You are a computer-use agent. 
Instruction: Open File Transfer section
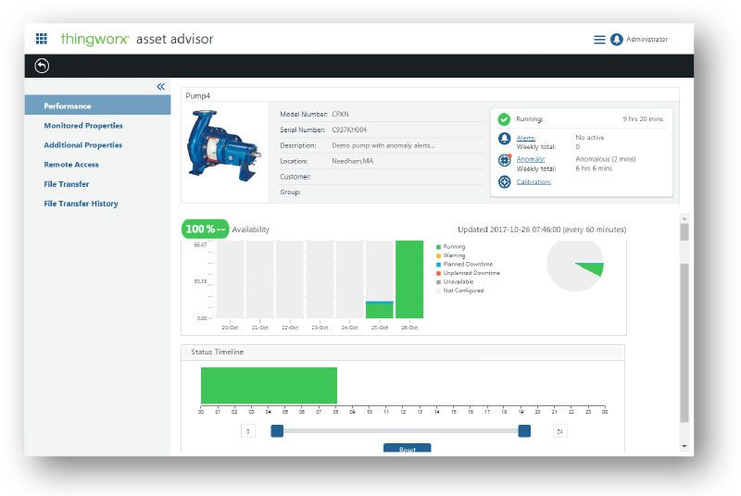(x=66, y=184)
